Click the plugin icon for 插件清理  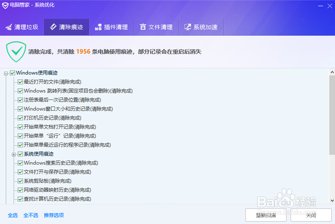[x=98, y=27]
